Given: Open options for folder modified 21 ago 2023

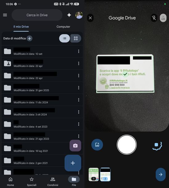Looking at the screenshot, I should tap(78, 136).
